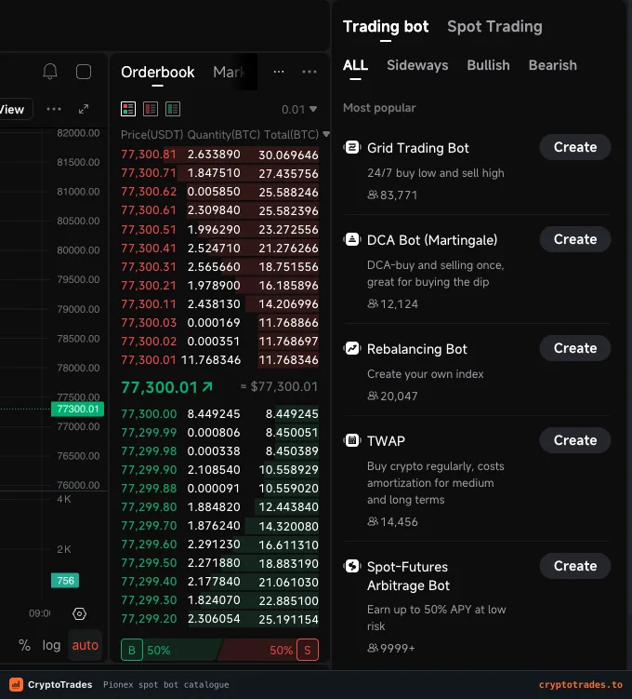Open the cryptotrades.to link

coord(580,685)
